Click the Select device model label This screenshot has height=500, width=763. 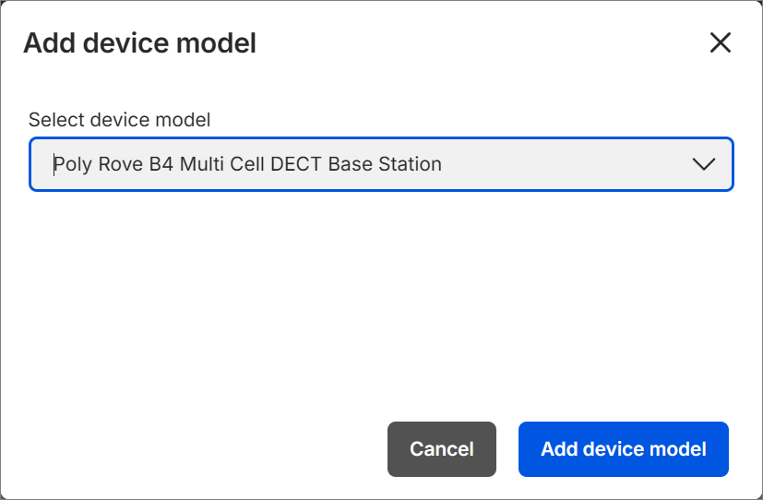click(x=120, y=119)
